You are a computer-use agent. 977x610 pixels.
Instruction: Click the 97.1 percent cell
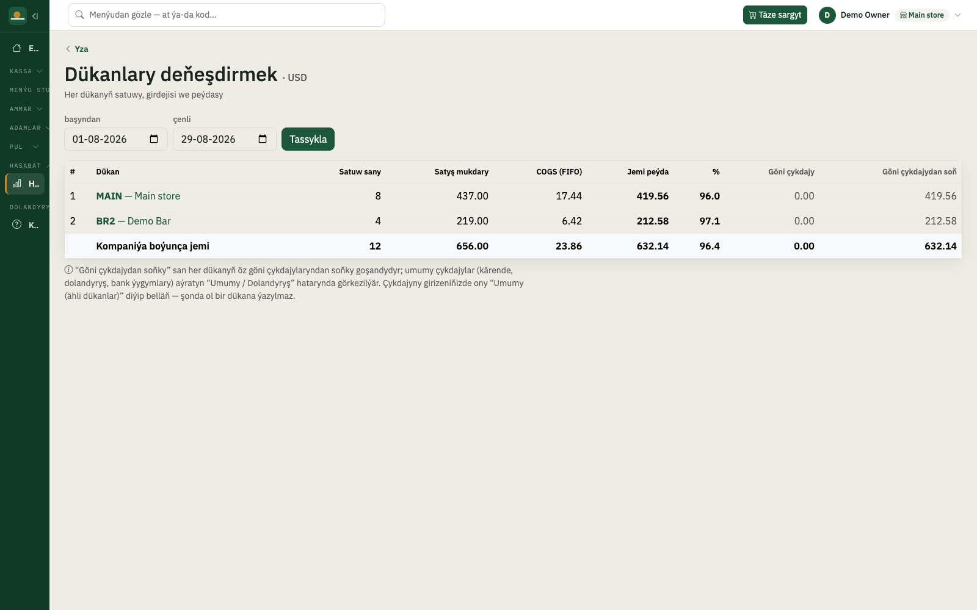coord(710,221)
